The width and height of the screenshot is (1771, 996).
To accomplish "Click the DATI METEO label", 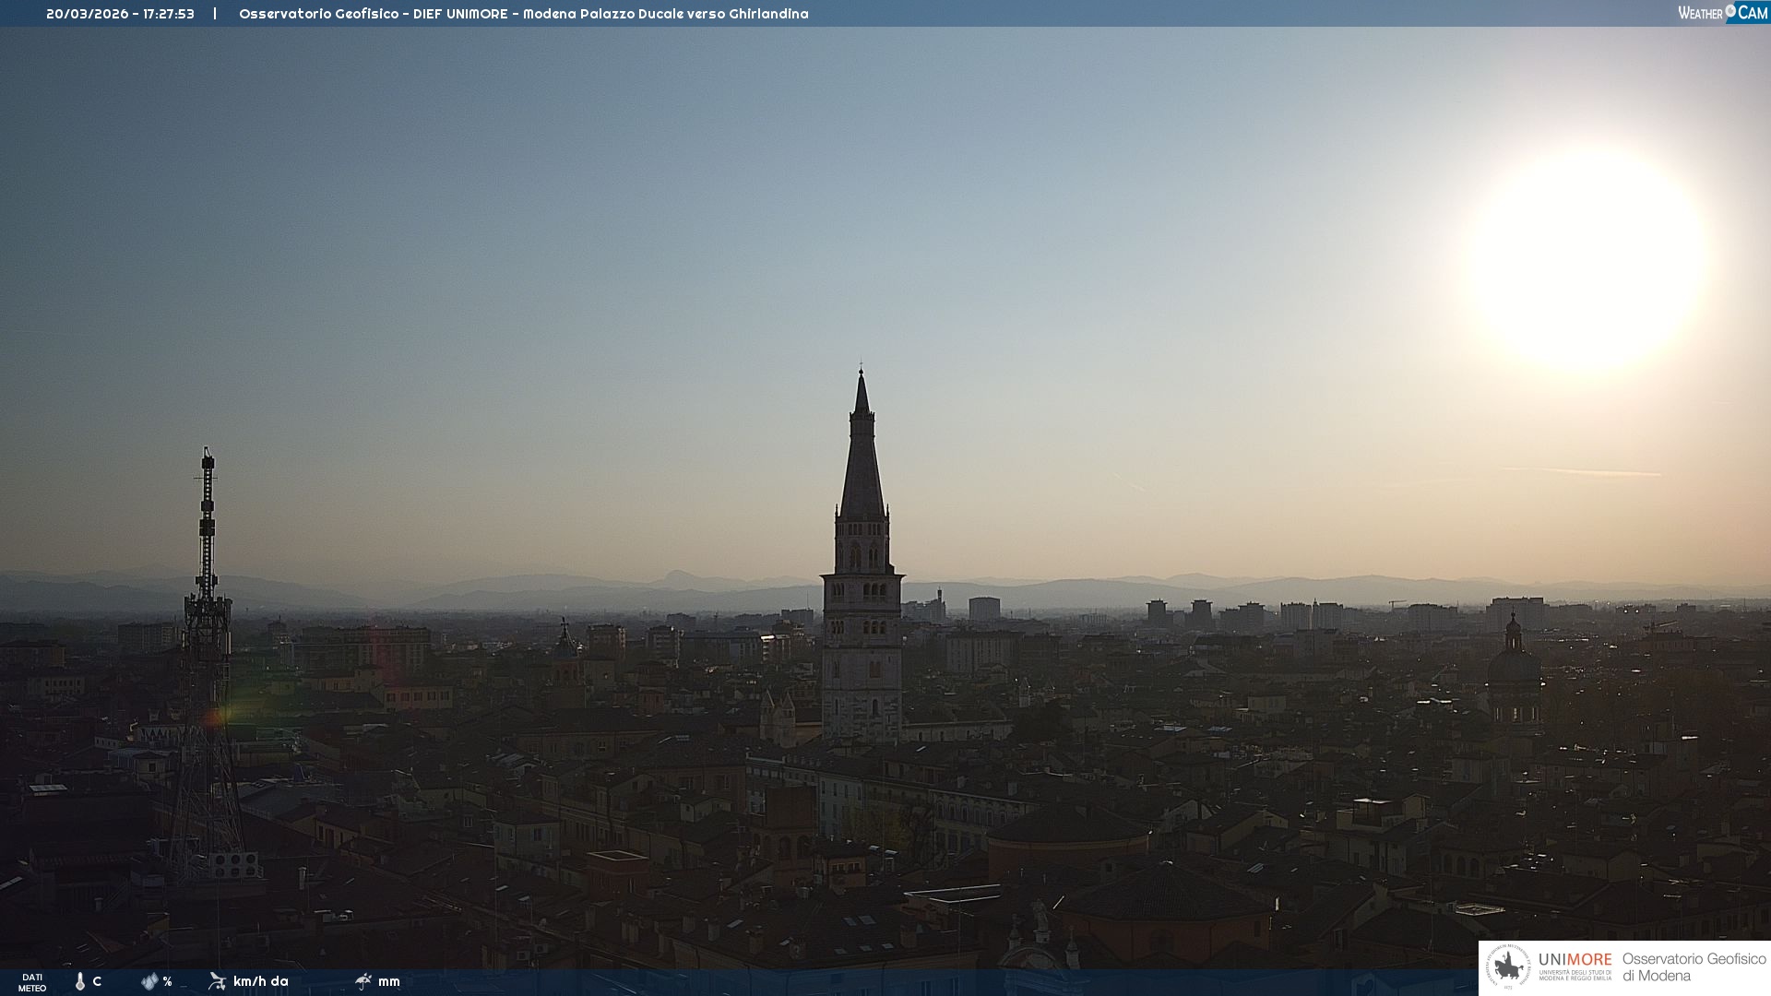I will [x=32, y=982].
